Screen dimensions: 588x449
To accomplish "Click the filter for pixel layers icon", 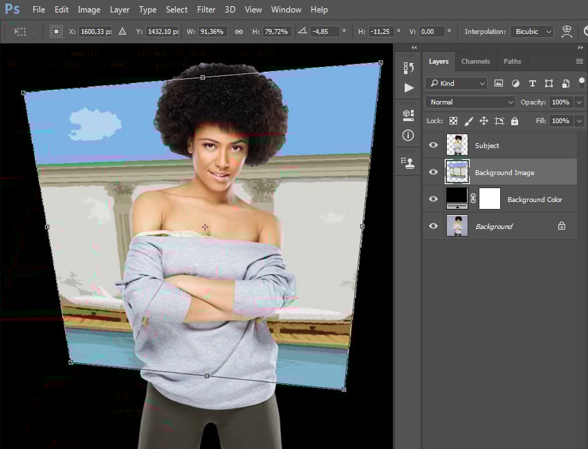I will pos(499,83).
